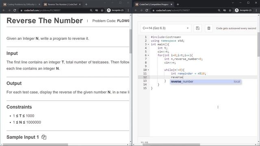Close the CodeChef Competitive Programming tab
The height and width of the screenshot is (146, 260).
pos(171,4)
